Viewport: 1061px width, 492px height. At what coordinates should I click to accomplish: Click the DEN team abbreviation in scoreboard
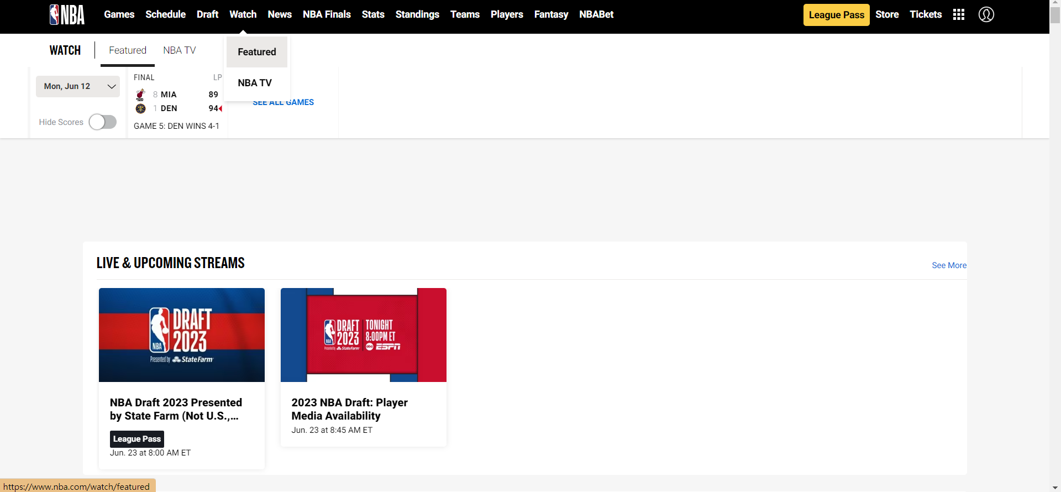point(169,108)
